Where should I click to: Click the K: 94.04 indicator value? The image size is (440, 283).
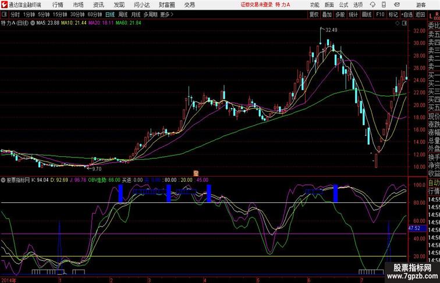[x=40, y=180]
